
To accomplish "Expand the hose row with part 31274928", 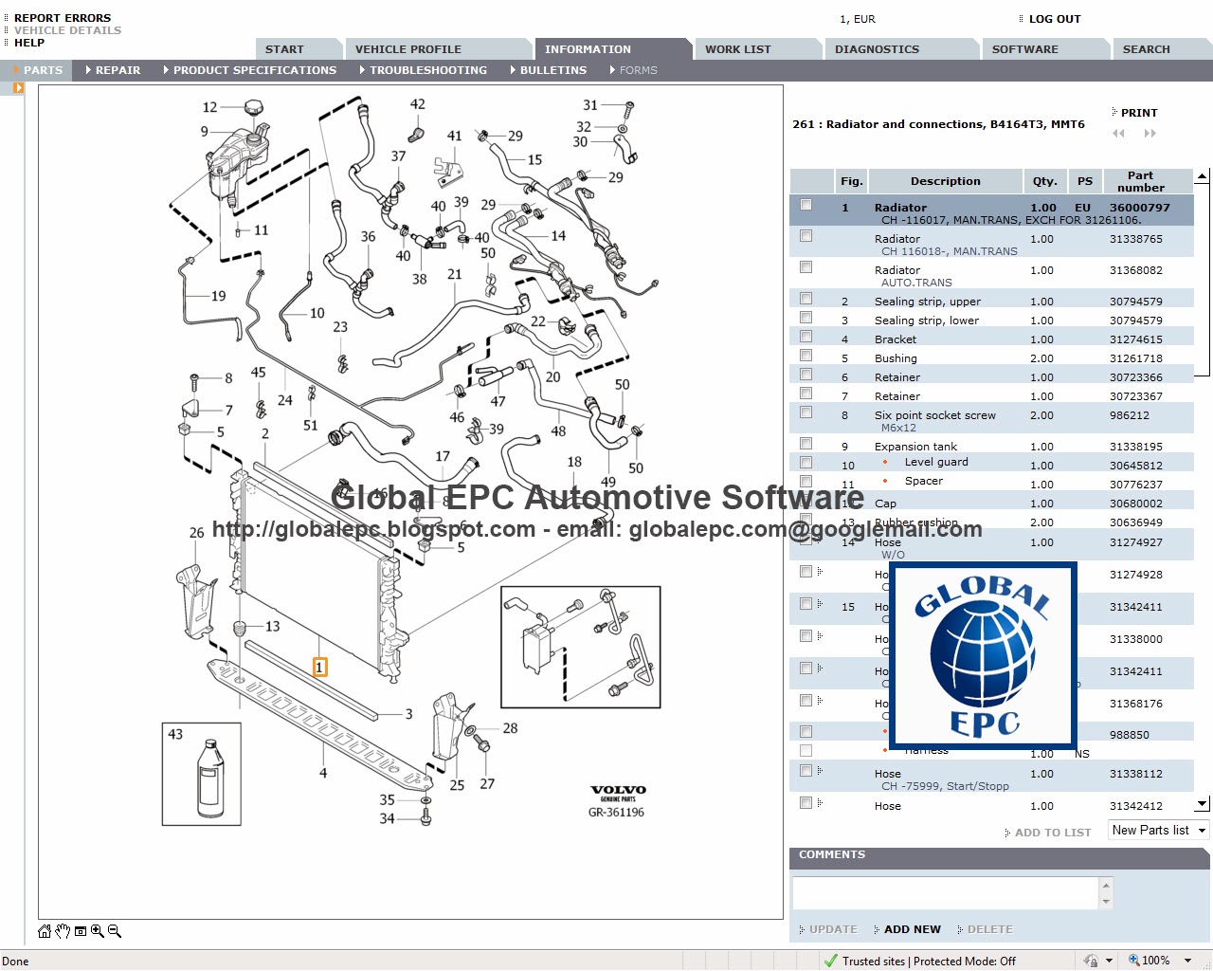I will click(820, 572).
